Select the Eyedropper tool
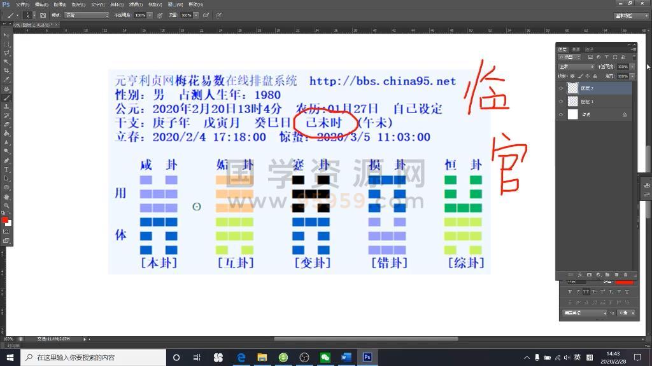 tap(6, 79)
